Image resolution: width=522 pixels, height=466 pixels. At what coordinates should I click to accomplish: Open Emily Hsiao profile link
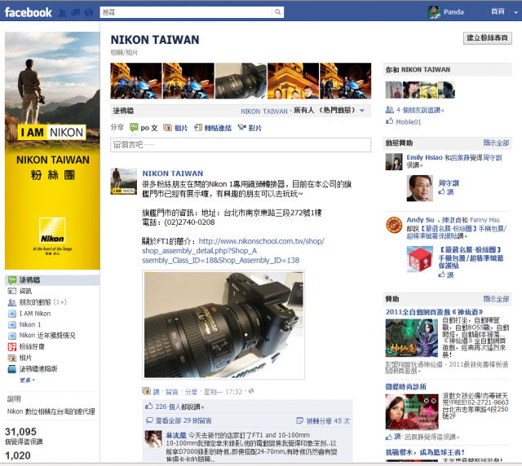(x=424, y=157)
